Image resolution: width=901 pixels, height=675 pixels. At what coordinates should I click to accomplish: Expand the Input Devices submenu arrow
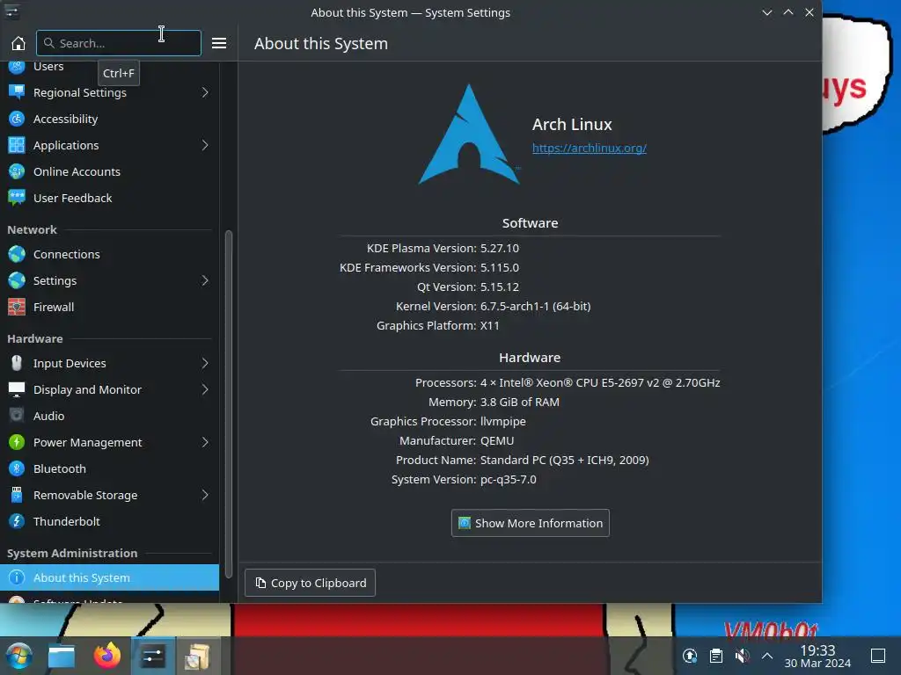pyautogui.click(x=205, y=363)
